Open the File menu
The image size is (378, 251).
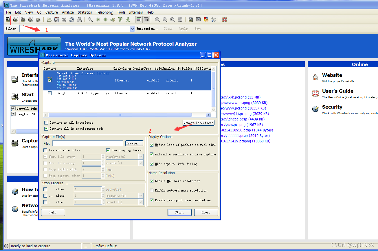pos(8,12)
